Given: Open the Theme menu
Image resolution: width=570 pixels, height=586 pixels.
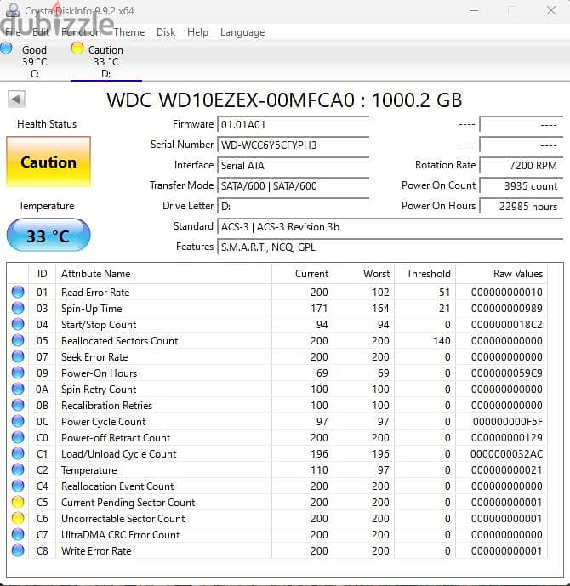Looking at the screenshot, I should 129,32.
